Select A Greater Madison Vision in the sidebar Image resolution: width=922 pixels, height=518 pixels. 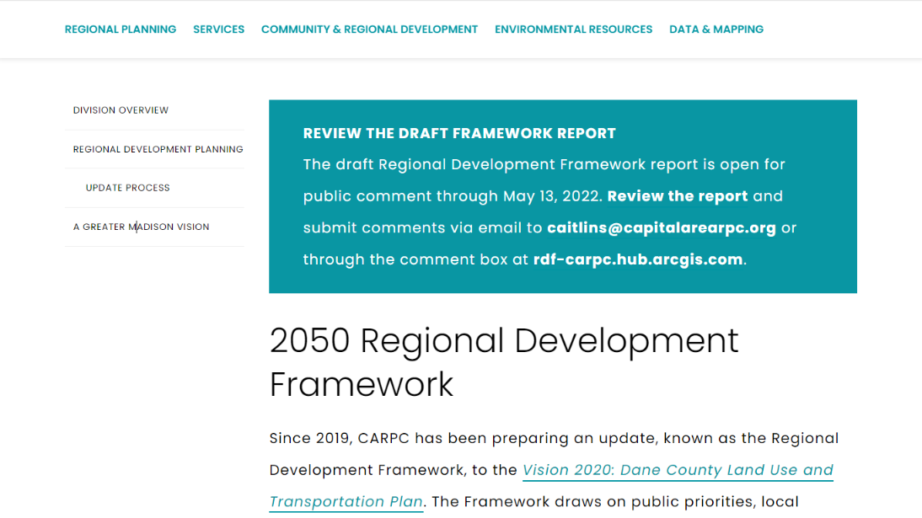coord(141,227)
